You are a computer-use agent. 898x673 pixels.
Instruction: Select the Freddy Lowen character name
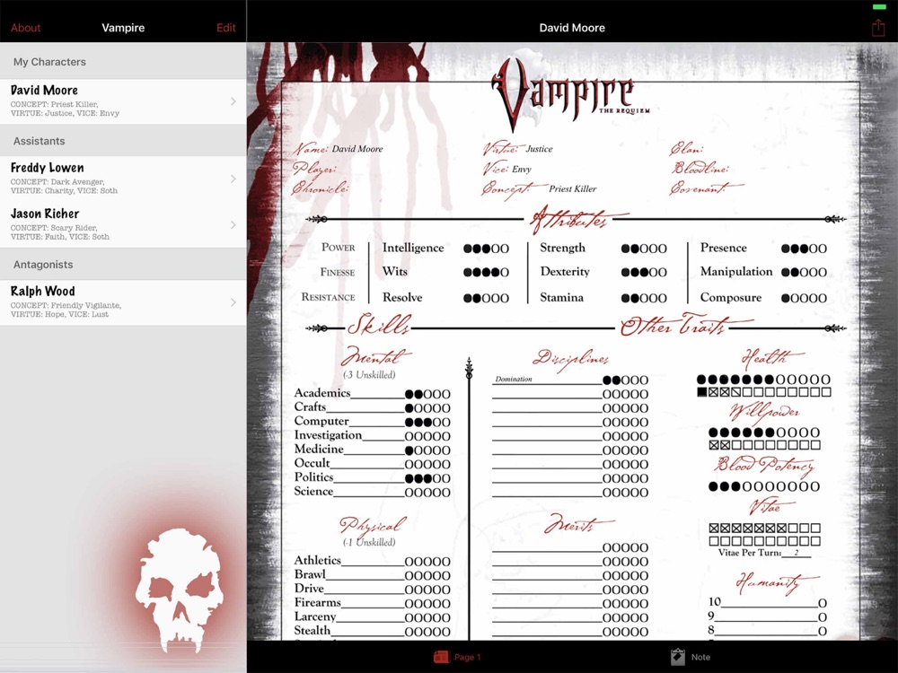(47, 168)
